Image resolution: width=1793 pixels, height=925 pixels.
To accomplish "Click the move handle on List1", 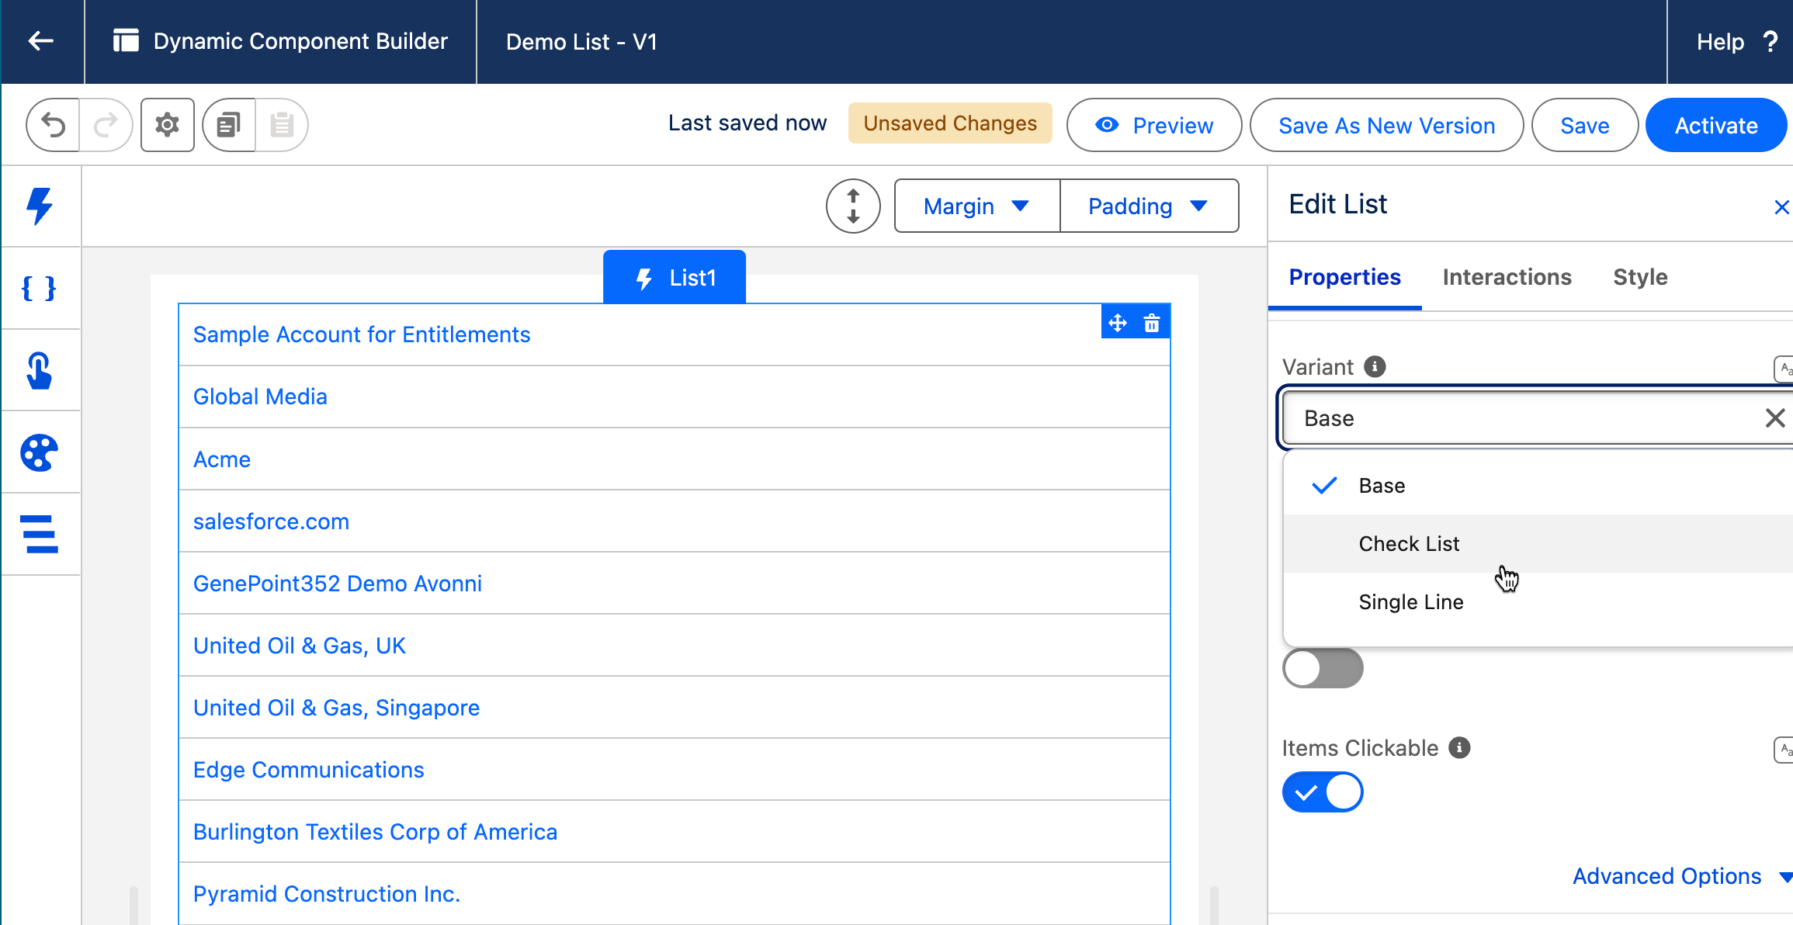I will tap(1118, 323).
